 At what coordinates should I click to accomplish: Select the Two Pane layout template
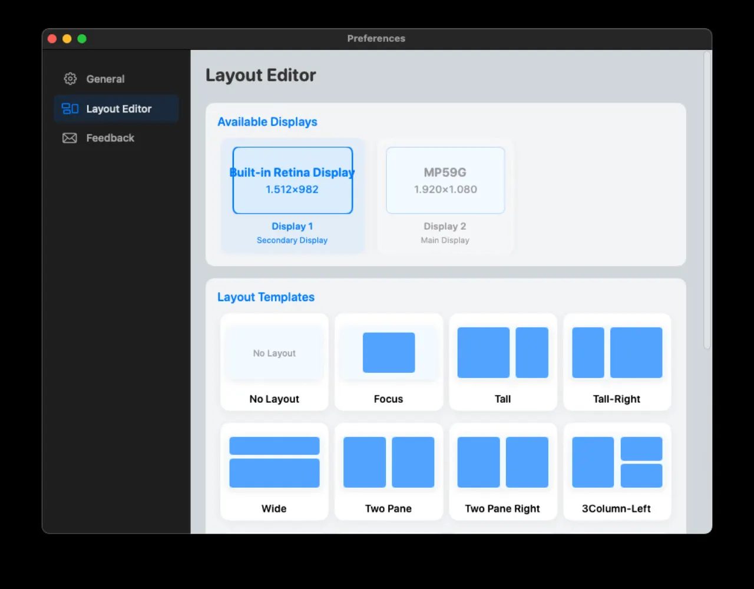pyautogui.click(x=389, y=472)
